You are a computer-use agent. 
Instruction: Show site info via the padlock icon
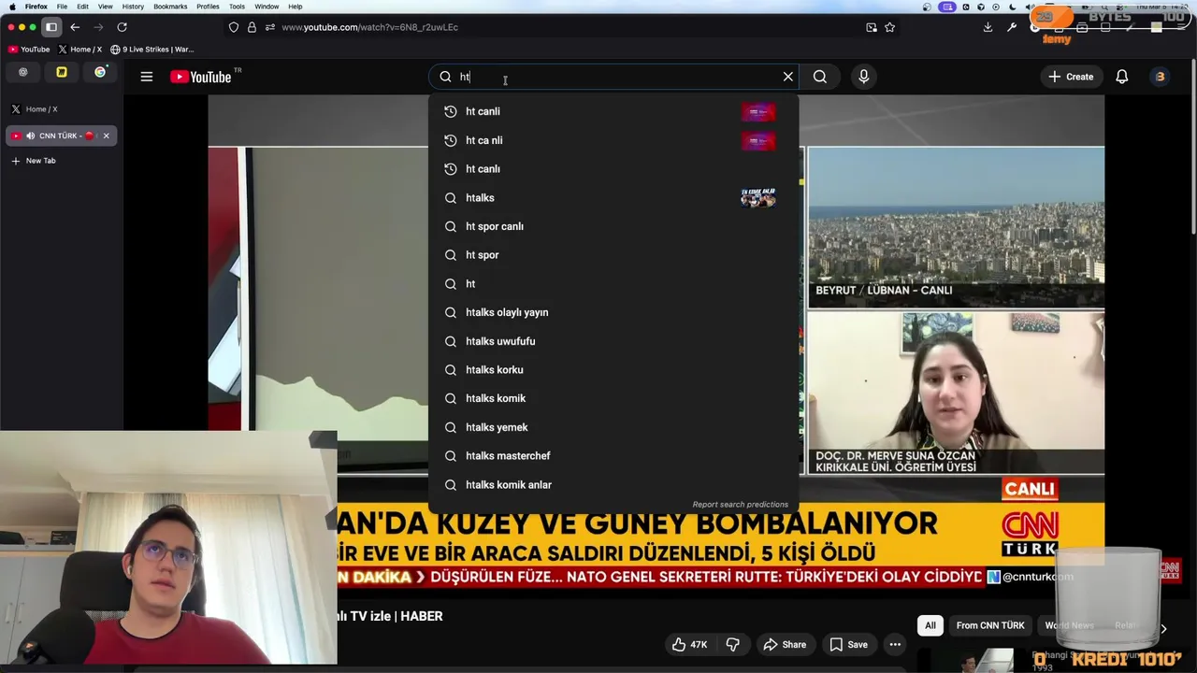252,27
